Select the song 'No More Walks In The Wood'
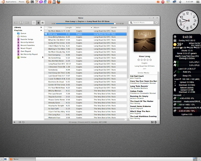Viewport: 201px width, 161px height. (85, 31)
